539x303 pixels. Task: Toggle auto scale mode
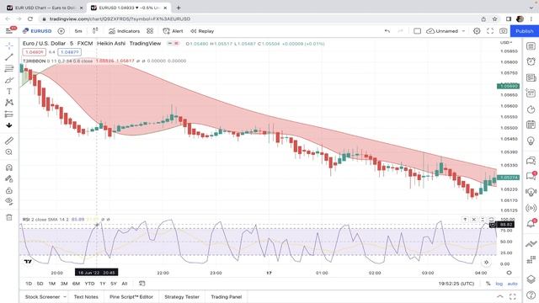pyautogui.click(x=513, y=284)
